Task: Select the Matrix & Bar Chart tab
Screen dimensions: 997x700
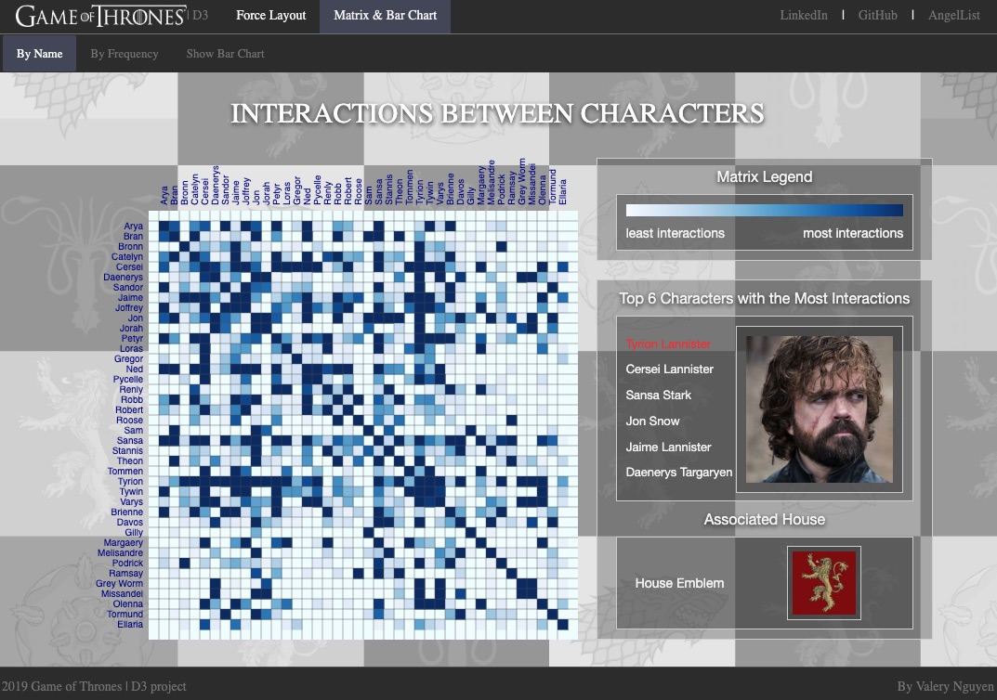Action: click(x=385, y=15)
